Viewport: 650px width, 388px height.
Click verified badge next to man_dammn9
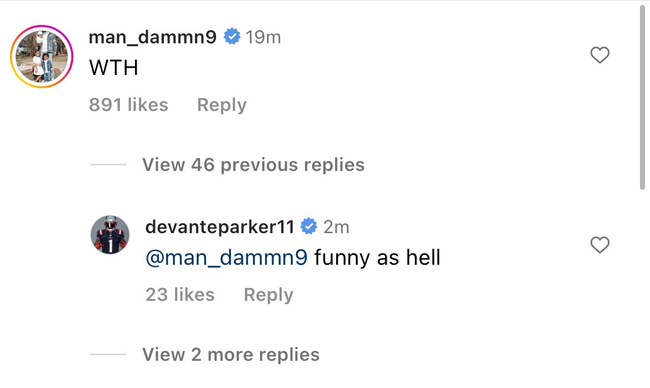click(232, 37)
